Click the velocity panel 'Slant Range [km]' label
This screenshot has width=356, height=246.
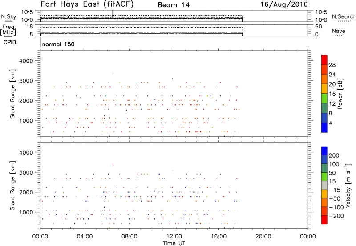[12, 186]
